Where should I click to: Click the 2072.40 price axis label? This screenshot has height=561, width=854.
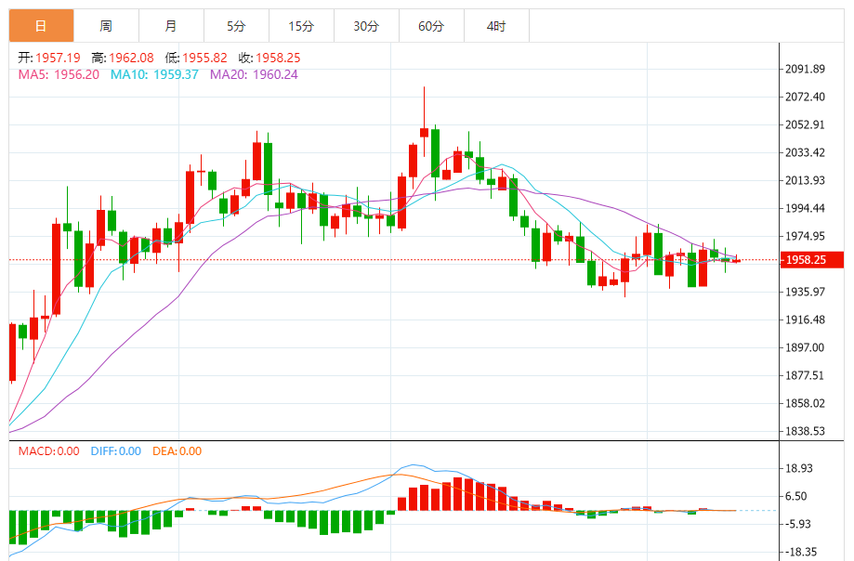coord(805,97)
